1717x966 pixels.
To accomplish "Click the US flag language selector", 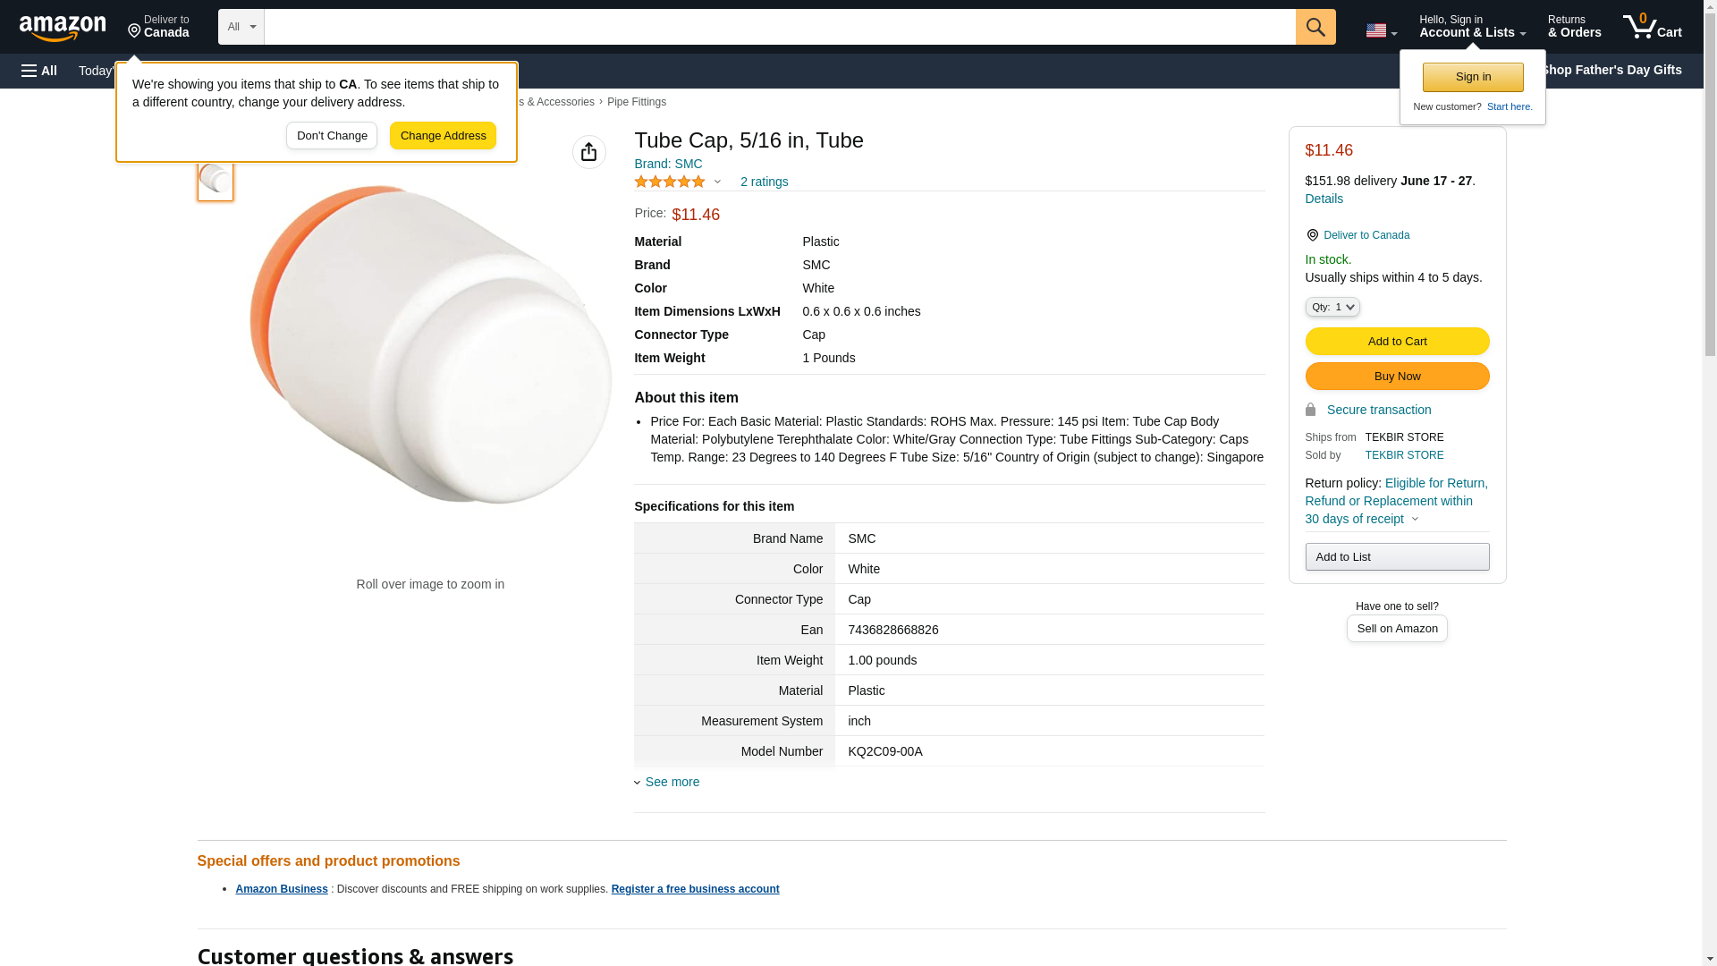I will pos(1380,30).
